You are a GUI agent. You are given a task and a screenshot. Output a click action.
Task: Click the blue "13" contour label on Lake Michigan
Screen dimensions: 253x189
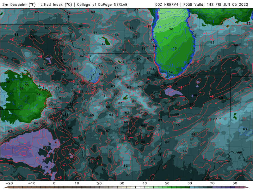coord(166,38)
